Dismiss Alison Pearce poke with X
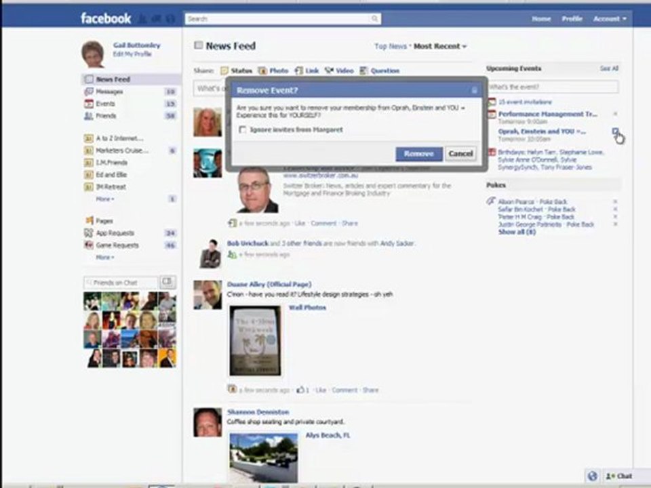Image resolution: width=651 pixels, height=488 pixels. coord(615,202)
